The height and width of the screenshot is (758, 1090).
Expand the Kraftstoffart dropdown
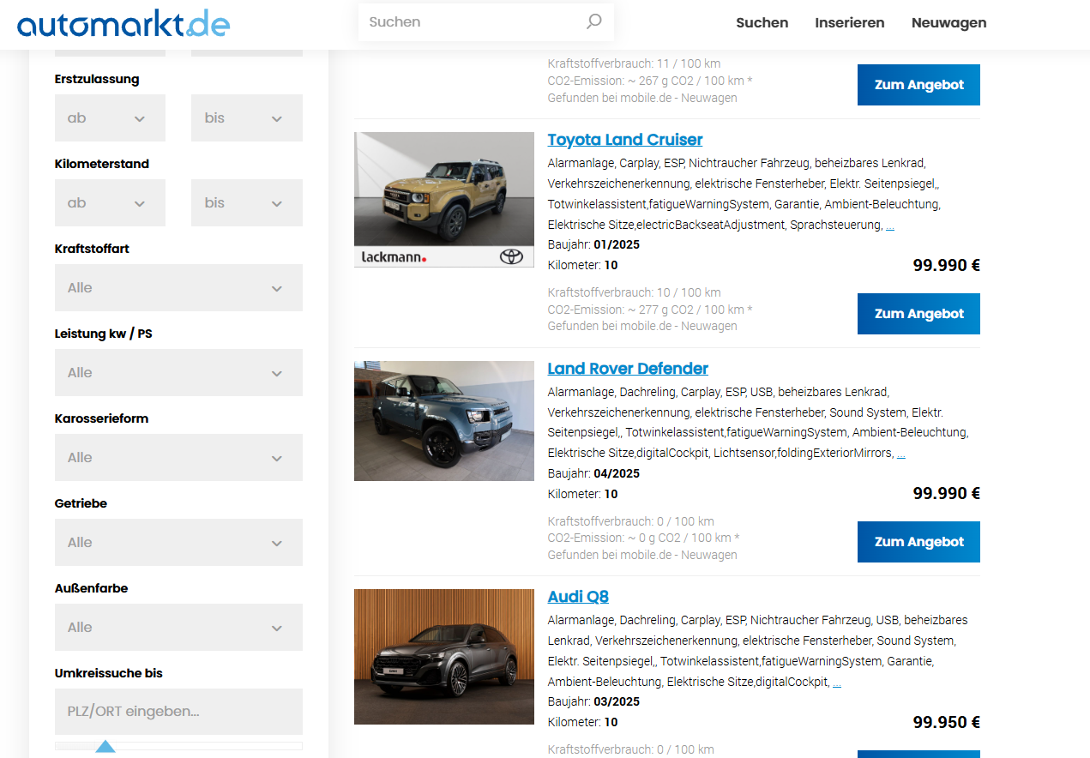tap(178, 288)
